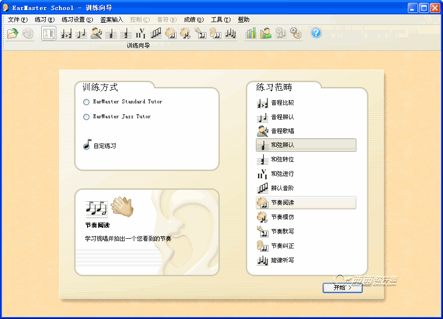Minimize the EarMaster School window

point(413,8)
